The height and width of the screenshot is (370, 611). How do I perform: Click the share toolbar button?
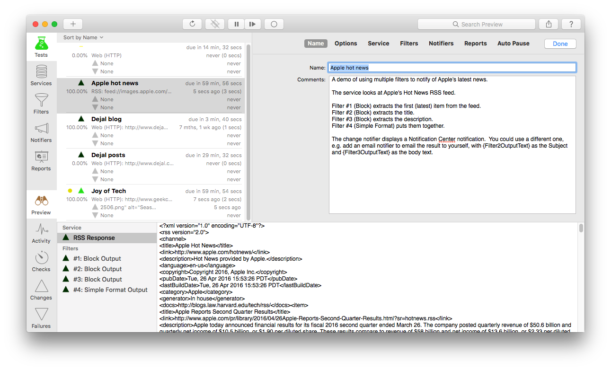(549, 24)
